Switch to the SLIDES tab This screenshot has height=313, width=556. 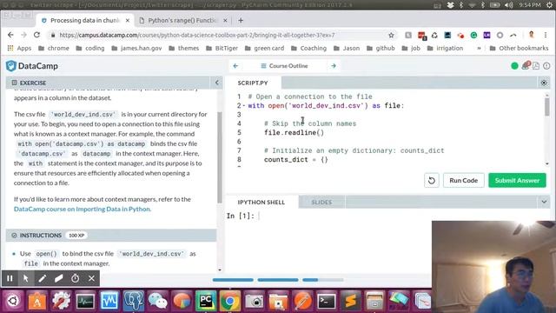click(x=321, y=202)
